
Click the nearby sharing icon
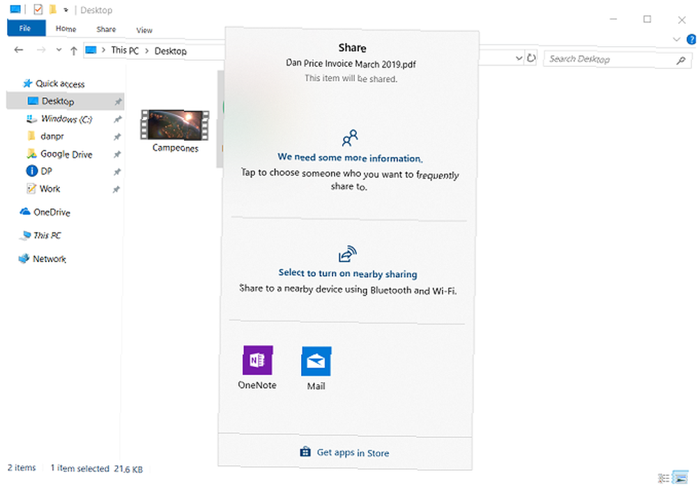tap(348, 254)
